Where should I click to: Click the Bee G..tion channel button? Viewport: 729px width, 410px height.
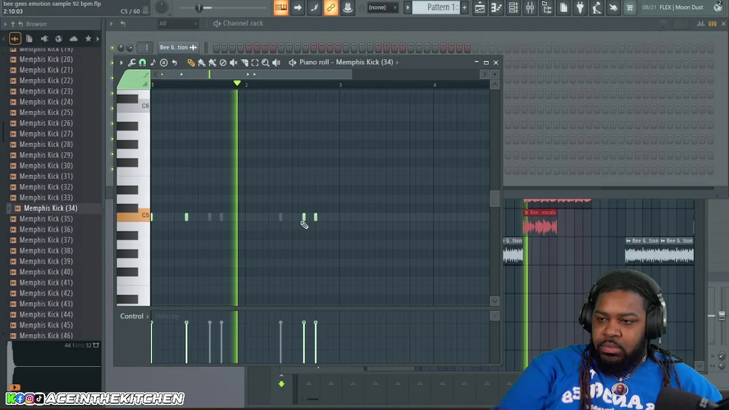pyautogui.click(x=178, y=47)
